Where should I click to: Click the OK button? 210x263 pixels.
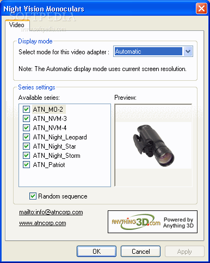coord(96,252)
